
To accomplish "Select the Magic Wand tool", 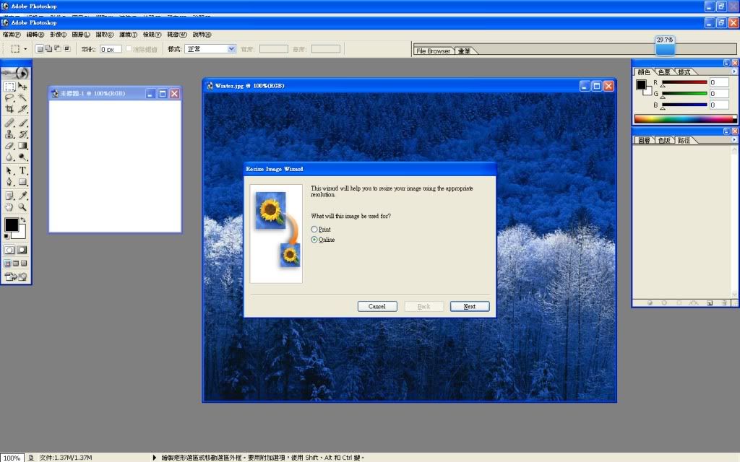I will pyautogui.click(x=23, y=98).
